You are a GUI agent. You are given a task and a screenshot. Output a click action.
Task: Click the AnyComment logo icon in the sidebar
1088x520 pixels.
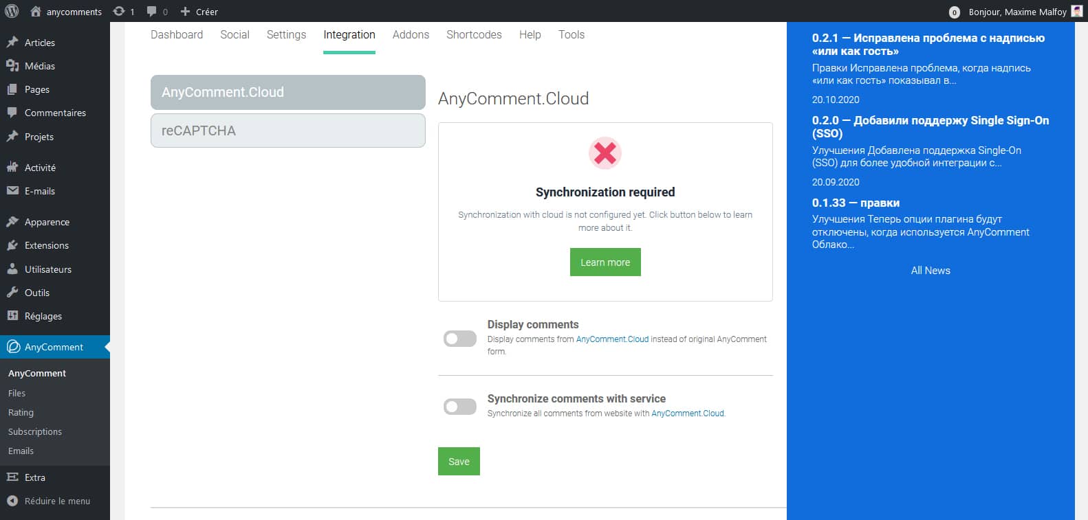coord(13,347)
